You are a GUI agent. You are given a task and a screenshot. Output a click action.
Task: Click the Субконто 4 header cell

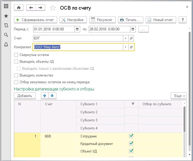pyautogui.click(x=100, y=128)
